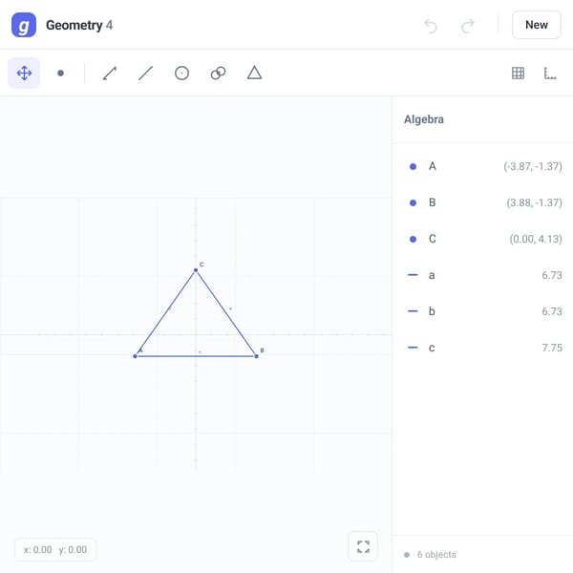Screen dimensions: 573x573
Task: Select point B row in Algebra
Action: 482,202
